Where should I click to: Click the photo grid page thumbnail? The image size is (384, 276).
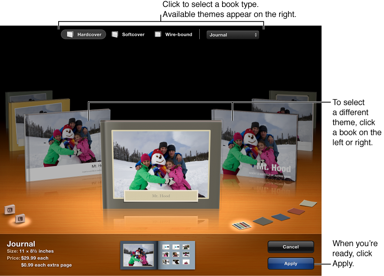tap(177, 255)
